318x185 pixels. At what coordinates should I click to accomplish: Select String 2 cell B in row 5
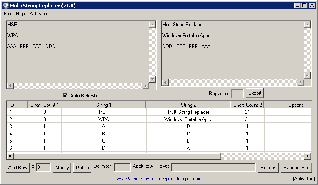click(x=188, y=141)
